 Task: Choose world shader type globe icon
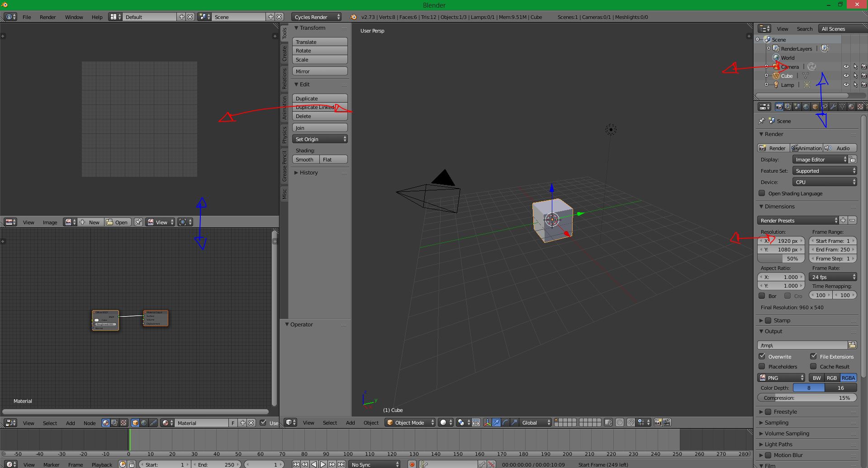coord(144,423)
